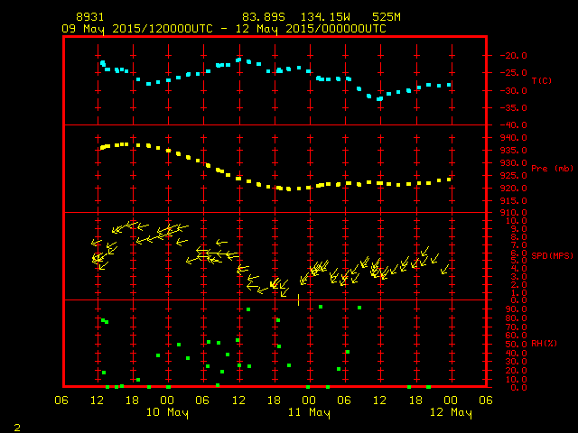Click the "60.0" humidity tick value

point(516,335)
